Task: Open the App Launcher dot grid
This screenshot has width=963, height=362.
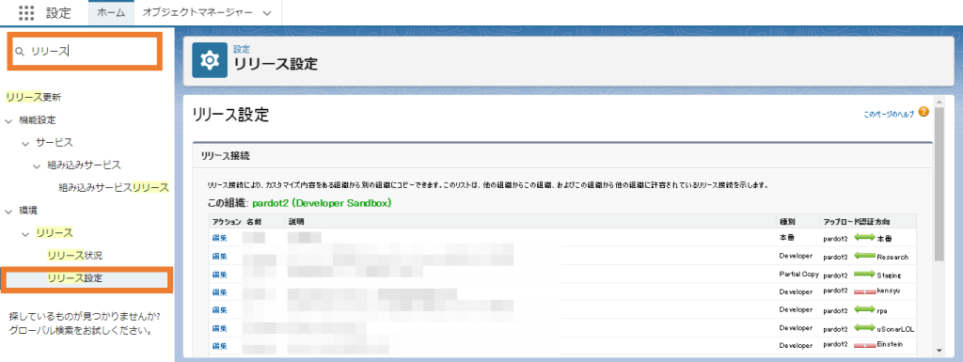Action: [26, 12]
